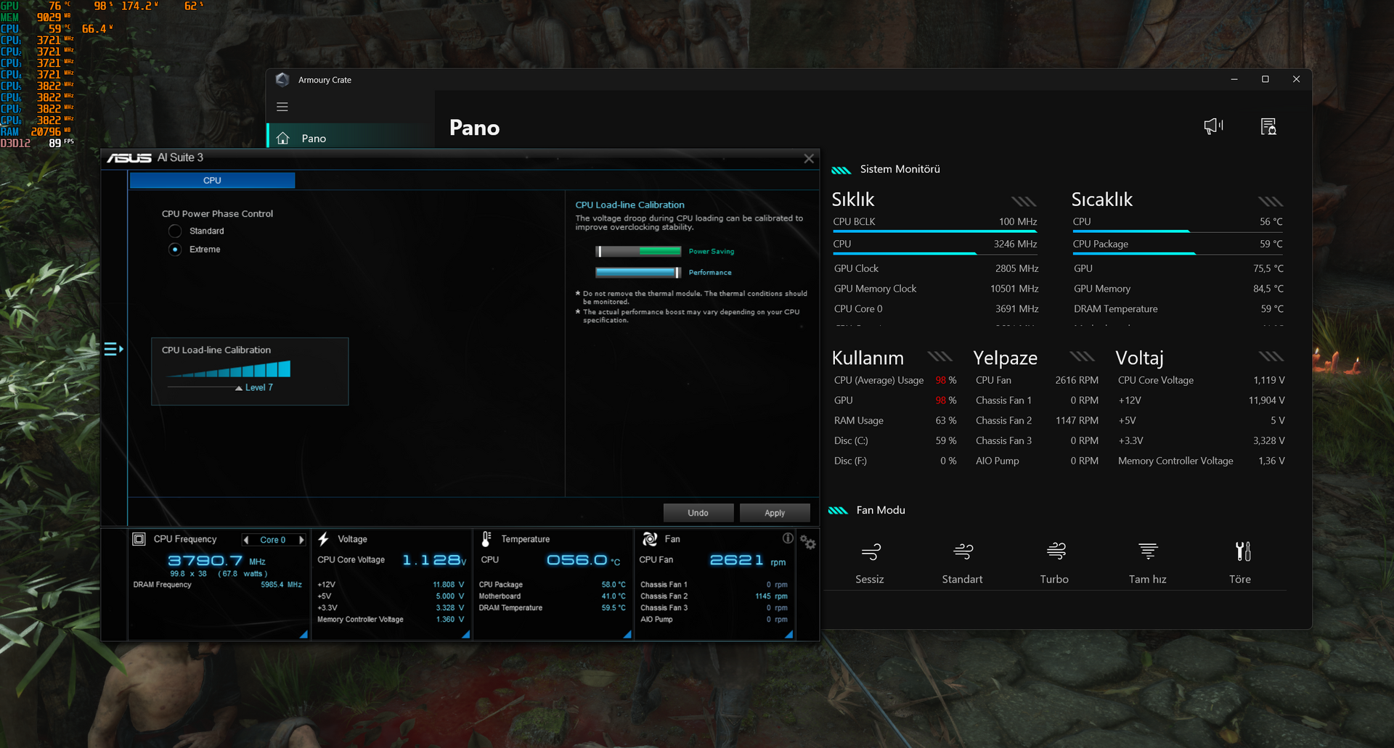Open the CPU tab in AI Suite
This screenshot has width=1394, height=748.
(x=212, y=180)
